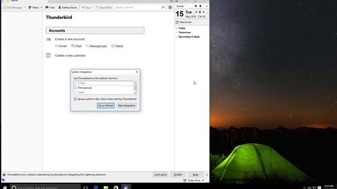Viewport: 337px width, 189px height.
Task: Open File Explorer from taskbar
Action: pyautogui.click(x=106, y=187)
